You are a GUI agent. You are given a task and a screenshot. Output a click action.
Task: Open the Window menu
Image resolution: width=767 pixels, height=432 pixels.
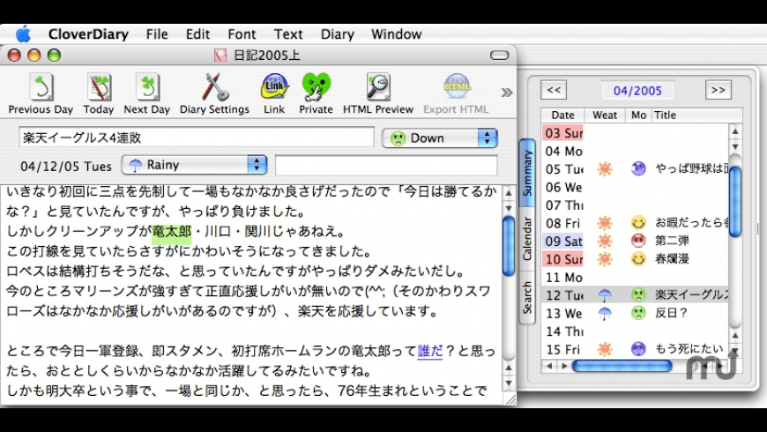click(396, 34)
